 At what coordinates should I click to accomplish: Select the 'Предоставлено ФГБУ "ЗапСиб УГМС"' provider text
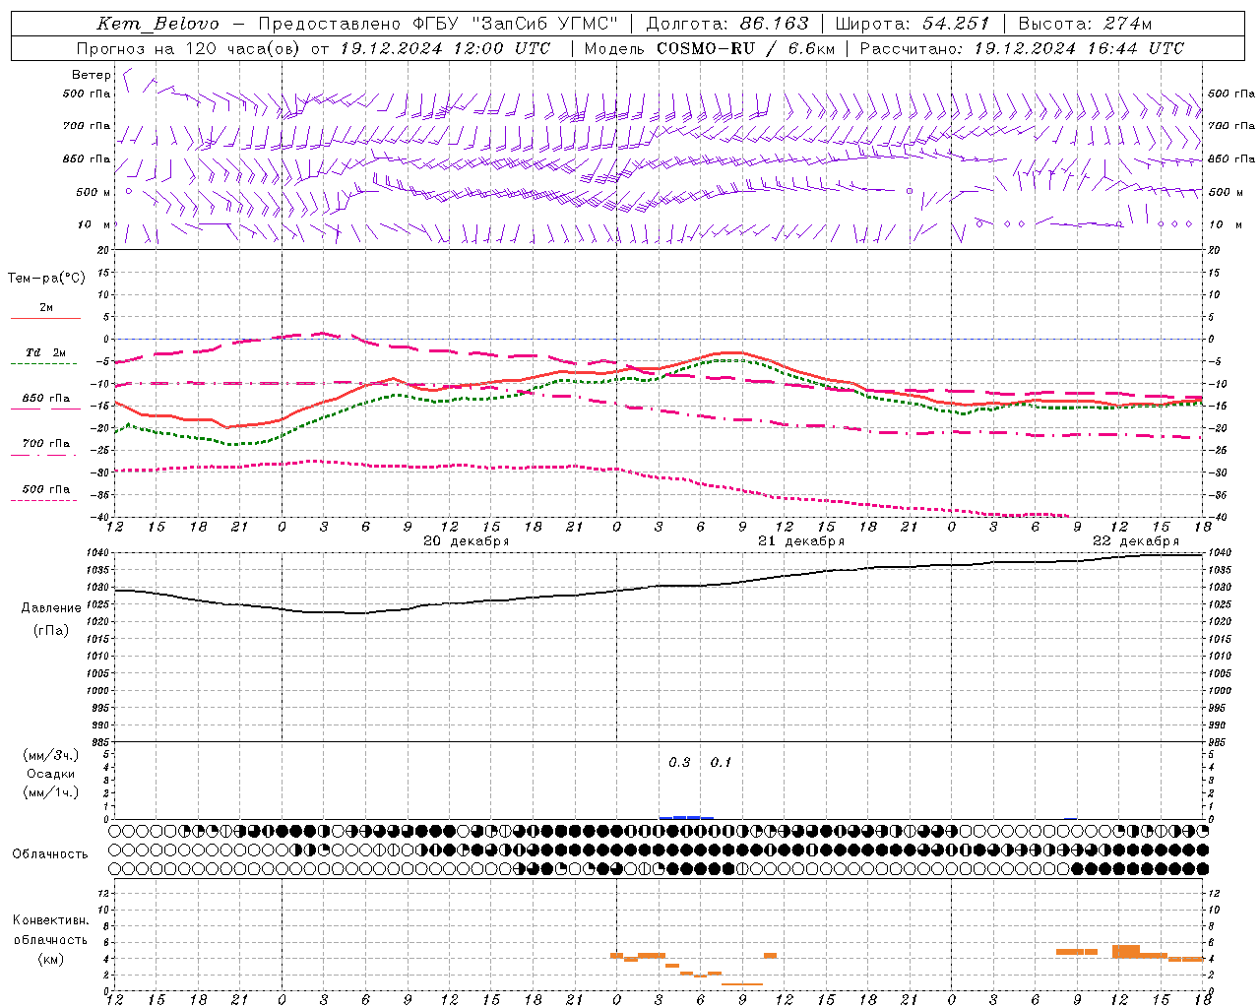click(x=438, y=24)
